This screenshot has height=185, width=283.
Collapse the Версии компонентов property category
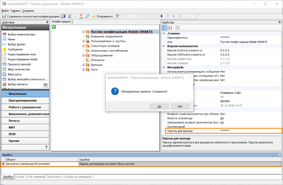(164, 46)
